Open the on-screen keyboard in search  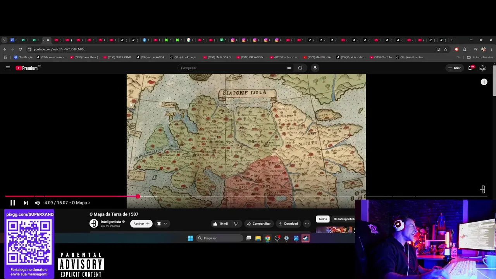tap(289, 68)
